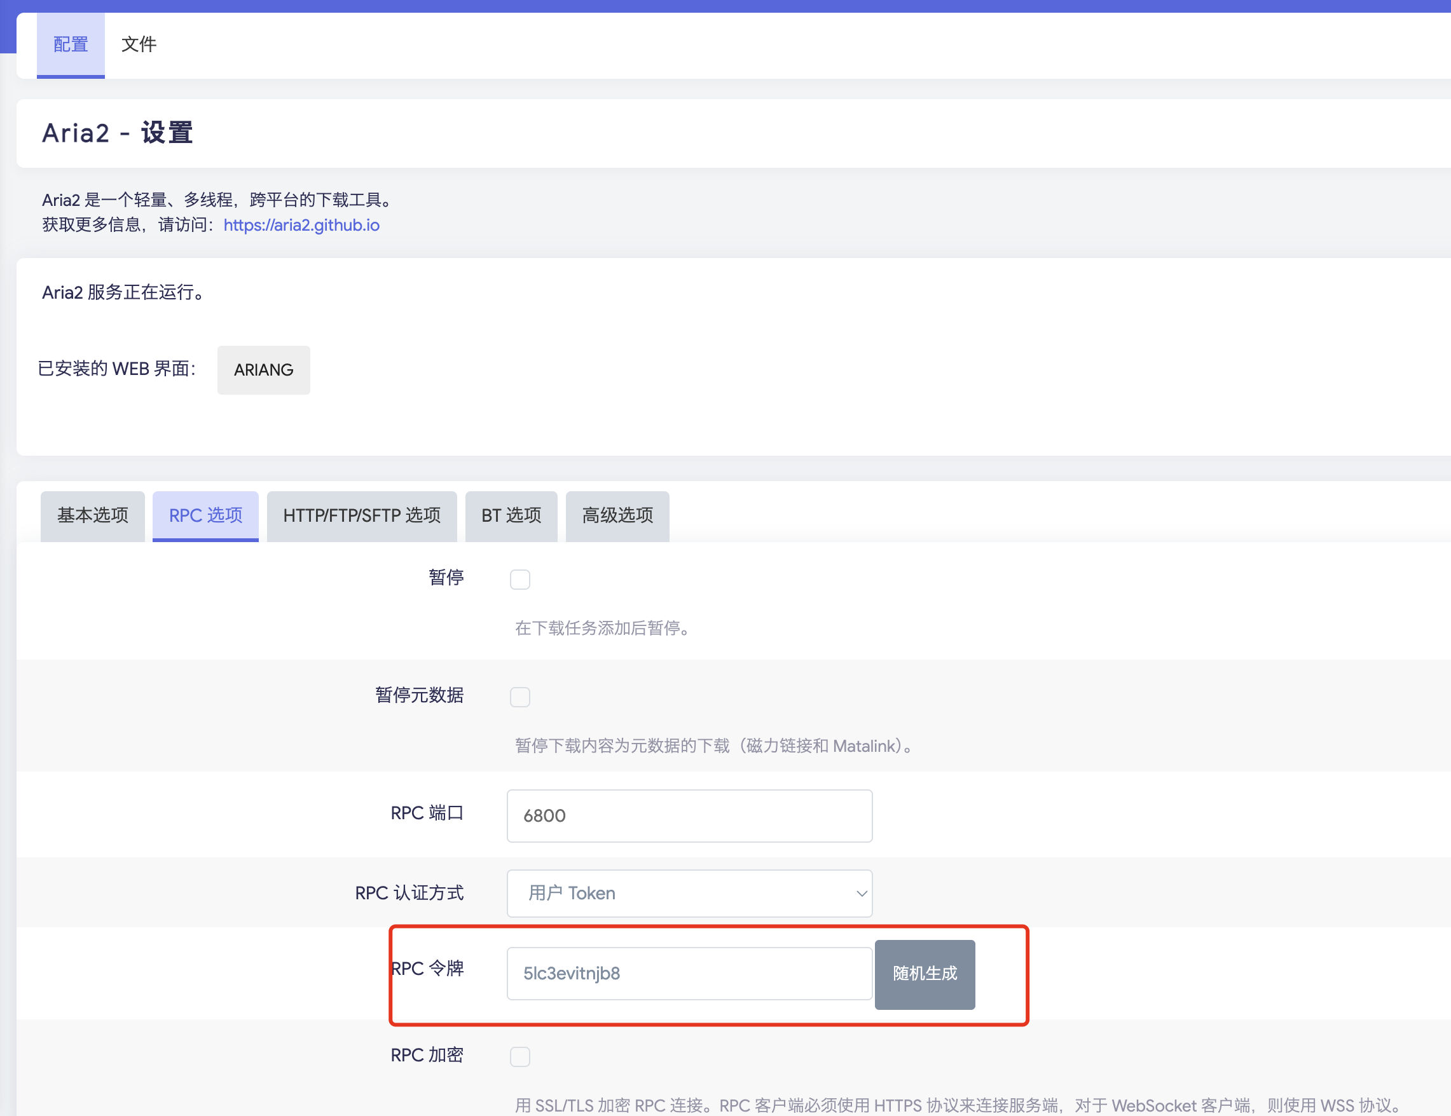Generate a new random RPC token

(924, 974)
